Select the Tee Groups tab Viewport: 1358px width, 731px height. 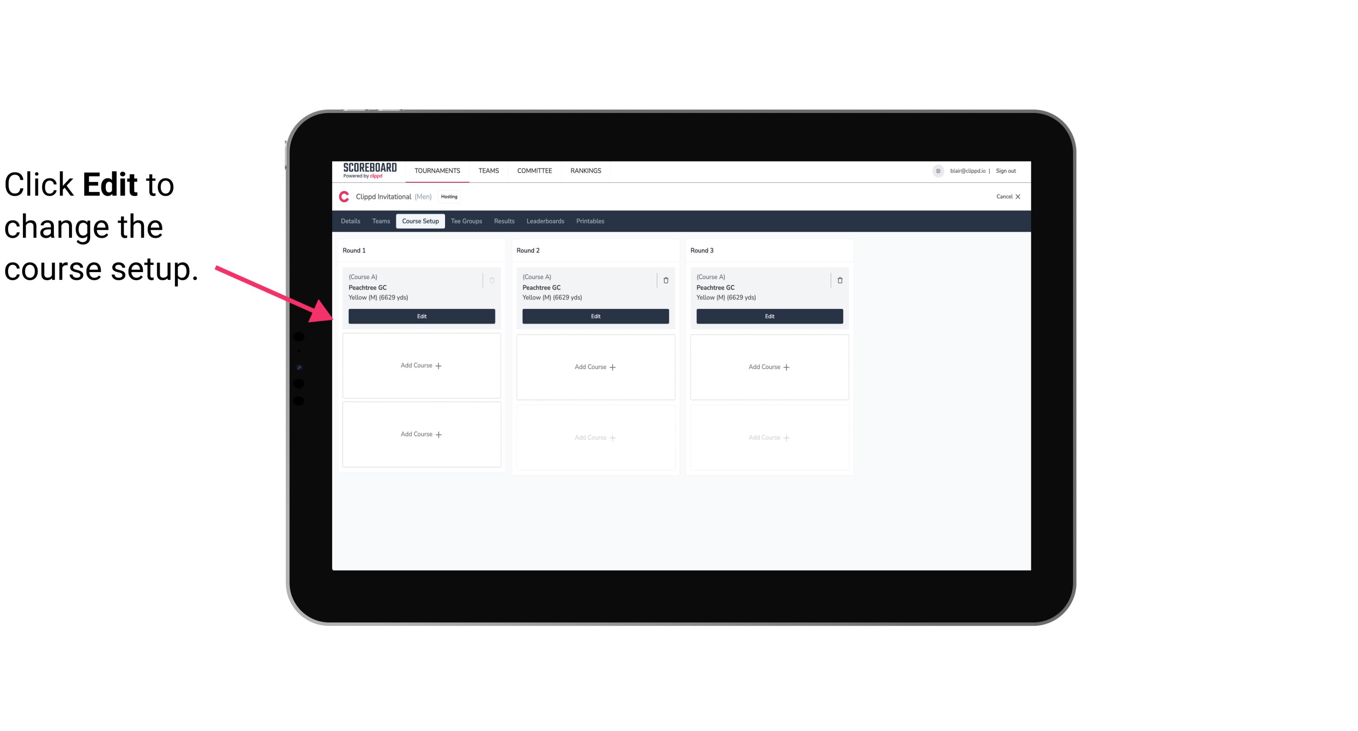[x=467, y=221]
